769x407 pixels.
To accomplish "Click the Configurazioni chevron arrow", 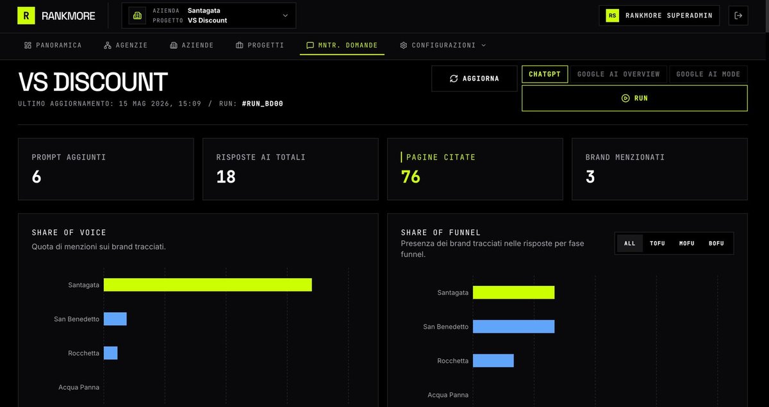I will [483, 46].
